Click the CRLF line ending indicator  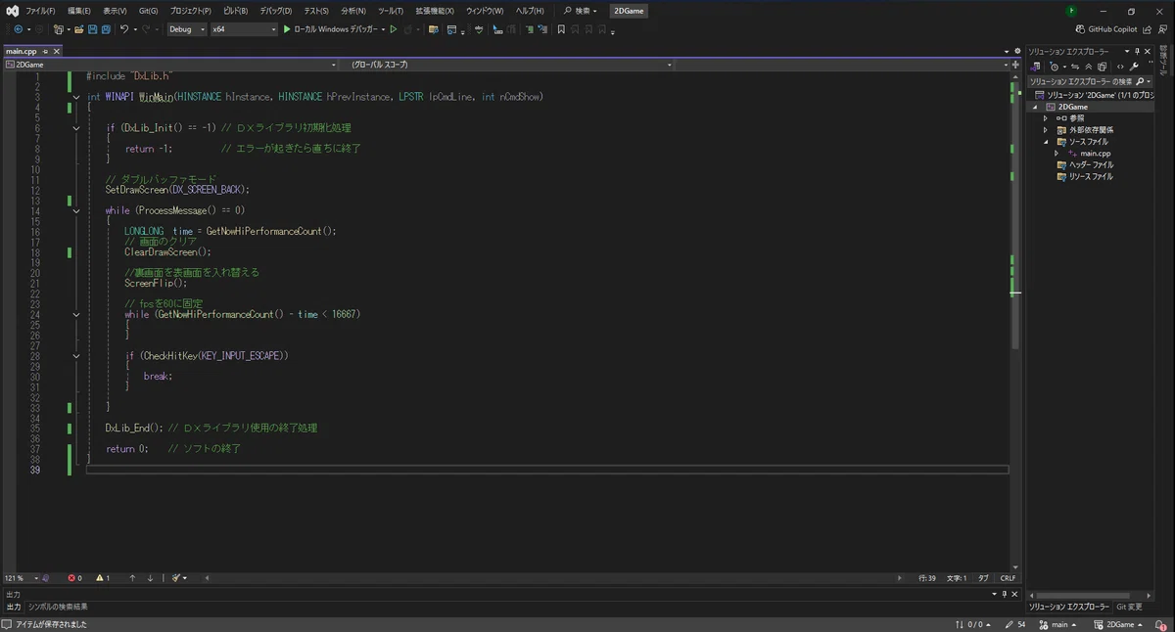(x=1008, y=578)
